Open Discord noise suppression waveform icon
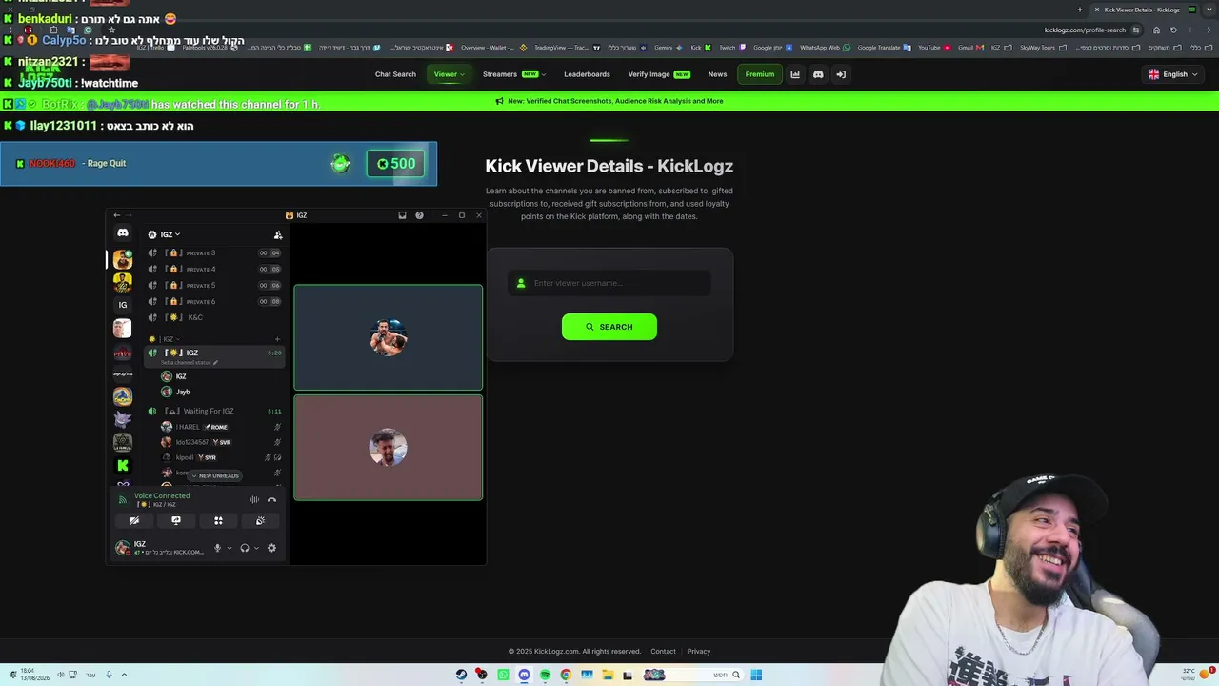The height and width of the screenshot is (686, 1219). pos(254,499)
